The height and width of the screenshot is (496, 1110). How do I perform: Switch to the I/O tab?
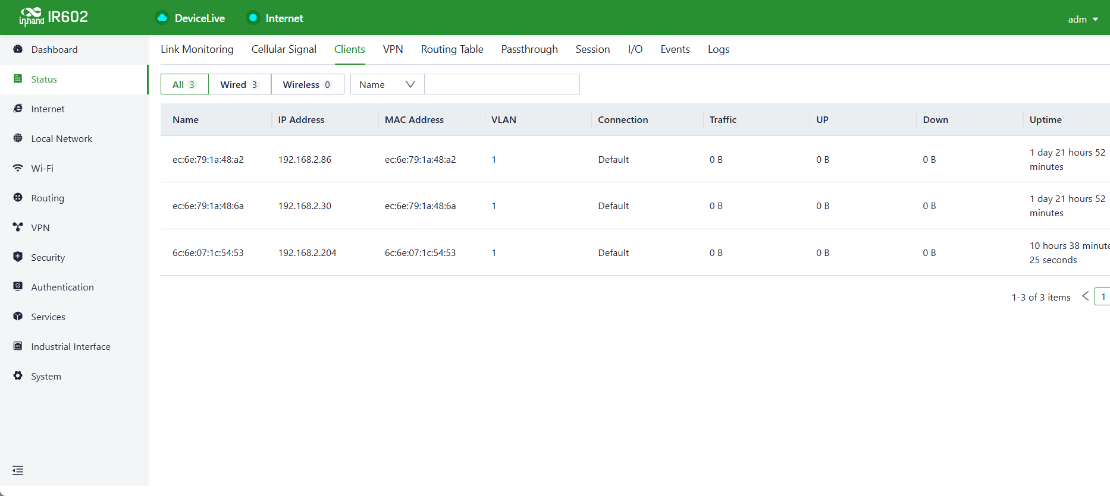tap(635, 49)
